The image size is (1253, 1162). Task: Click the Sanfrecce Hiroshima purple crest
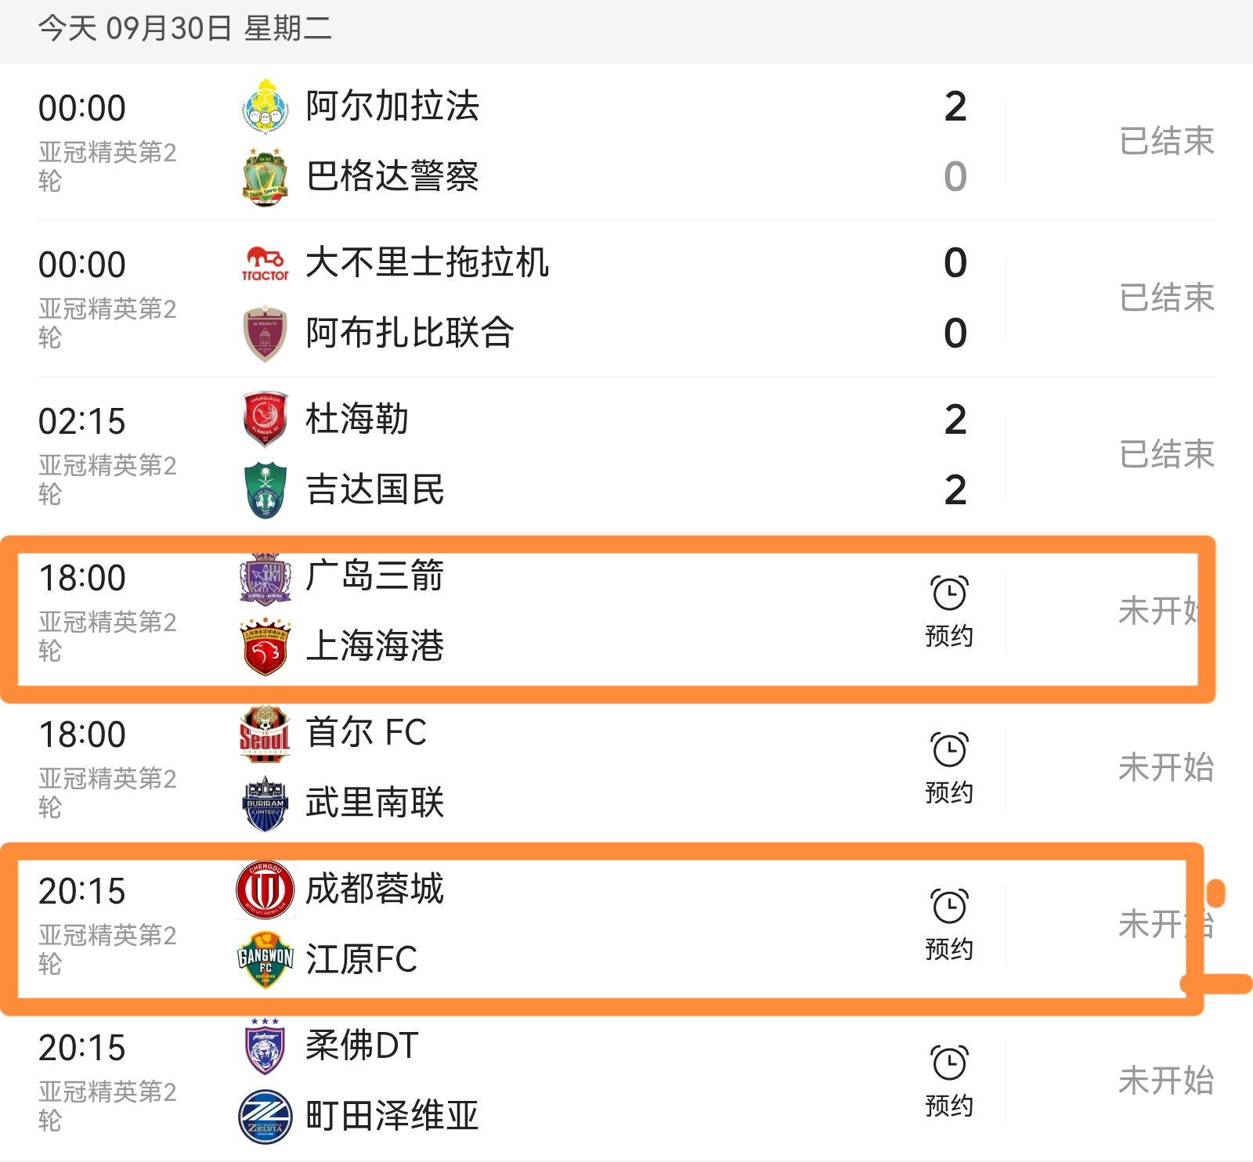click(265, 579)
